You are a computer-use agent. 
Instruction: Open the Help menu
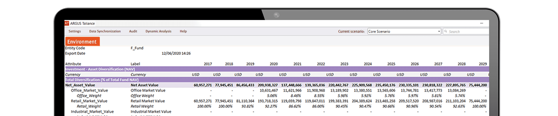(183, 31)
